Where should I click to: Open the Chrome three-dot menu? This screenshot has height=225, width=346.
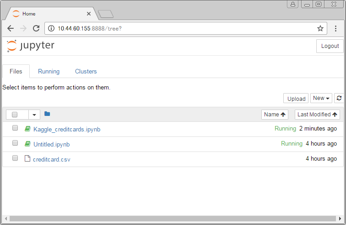pyautogui.click(x=335, y=28)
